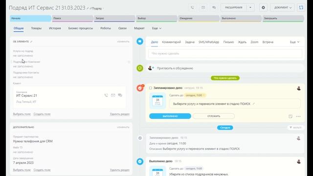The image size is (313, 176).
Task: Message ИТ Сервис 21 chat icon
Action: click(120, 95)
